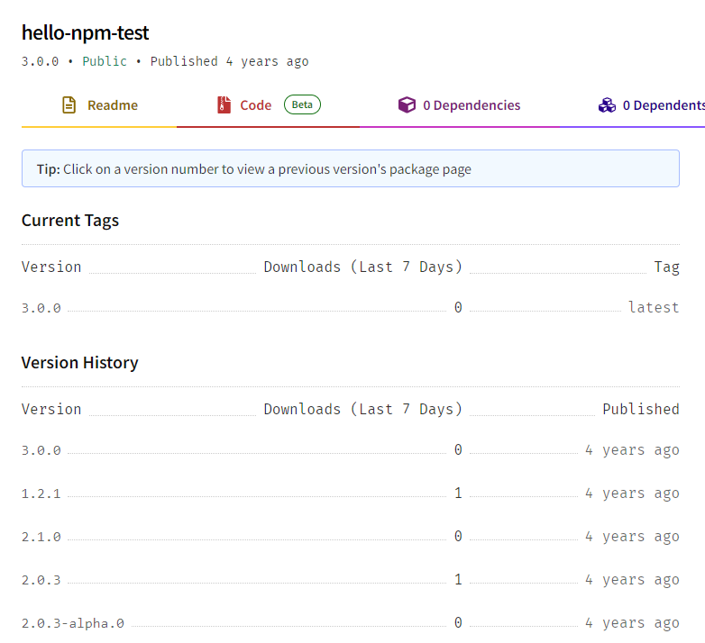Click the purple Dependencies box icon
The image size is (705, 643).
click(x=407, y=105)
